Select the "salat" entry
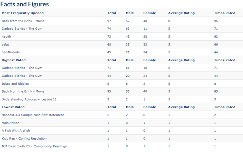 (5, 45)
